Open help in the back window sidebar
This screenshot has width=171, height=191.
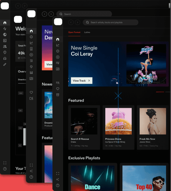point(5,169)
